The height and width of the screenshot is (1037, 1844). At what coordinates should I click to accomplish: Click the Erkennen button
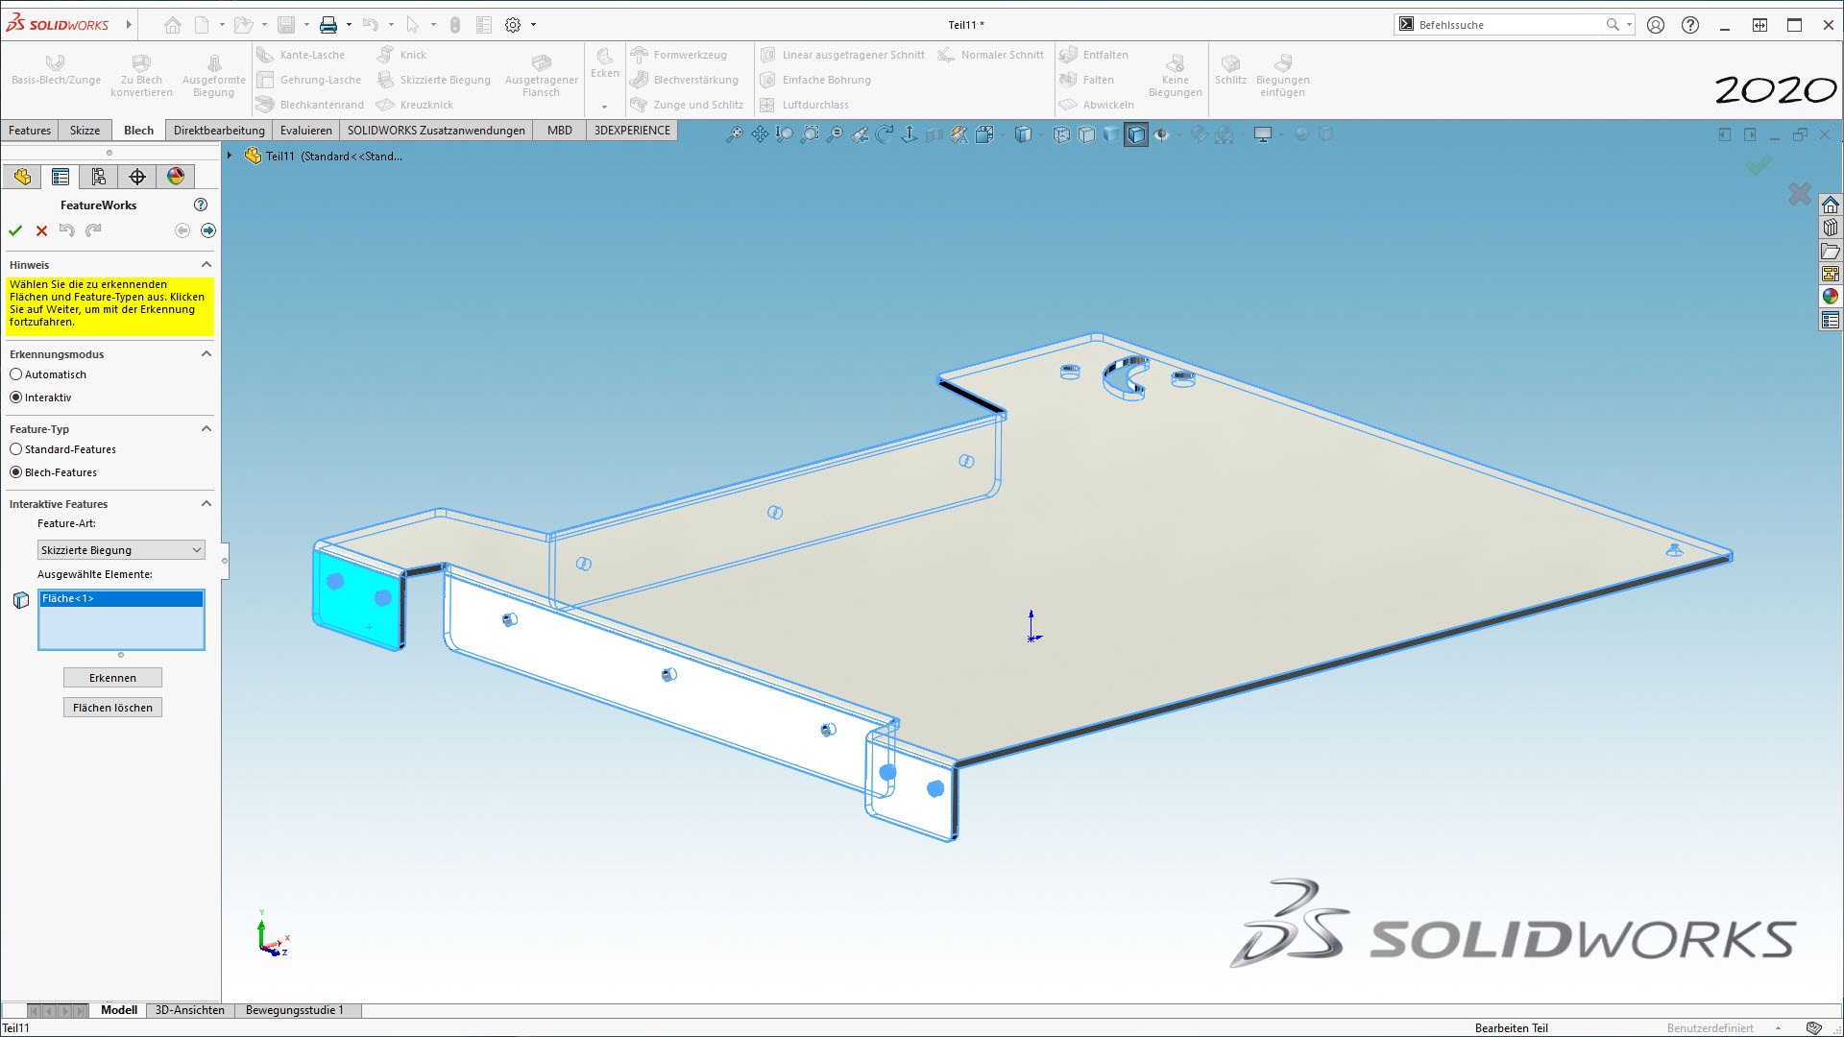coord(112,678)
